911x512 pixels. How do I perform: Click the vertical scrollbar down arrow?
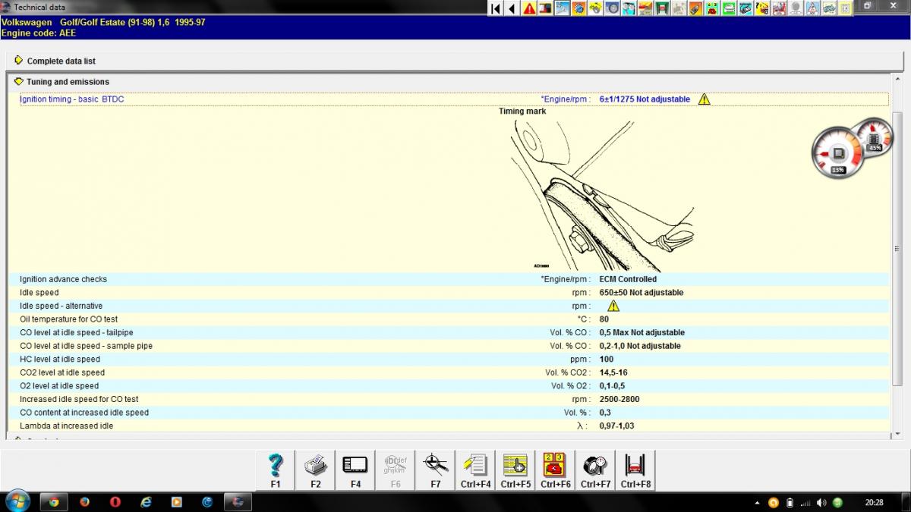[x=897, y=432]
